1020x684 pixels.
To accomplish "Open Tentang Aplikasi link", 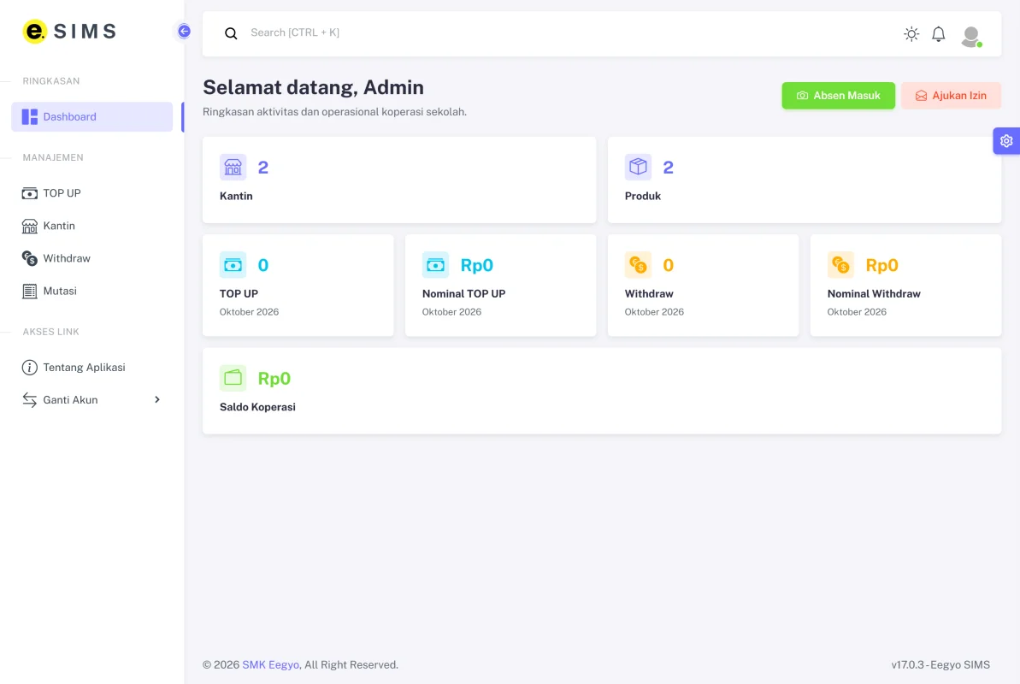I will pyautogui.click(x=91, y=367).
